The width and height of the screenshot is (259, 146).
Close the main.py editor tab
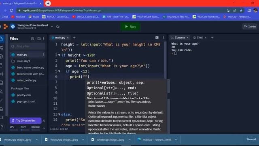coord(68,38)
